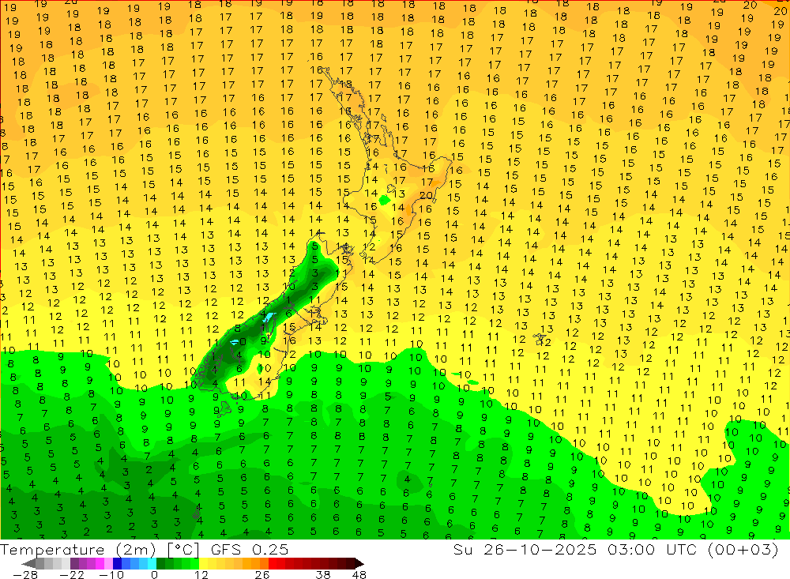
Task: Click the 'Su 26-10-2025' date text
Action: point(525,550)
